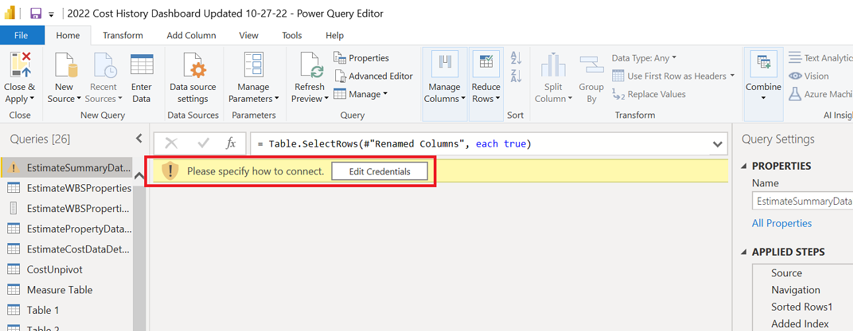Click the Edit Credentials button
The image size is (853, 331).
pyautogui.click(x=380, y=172)
